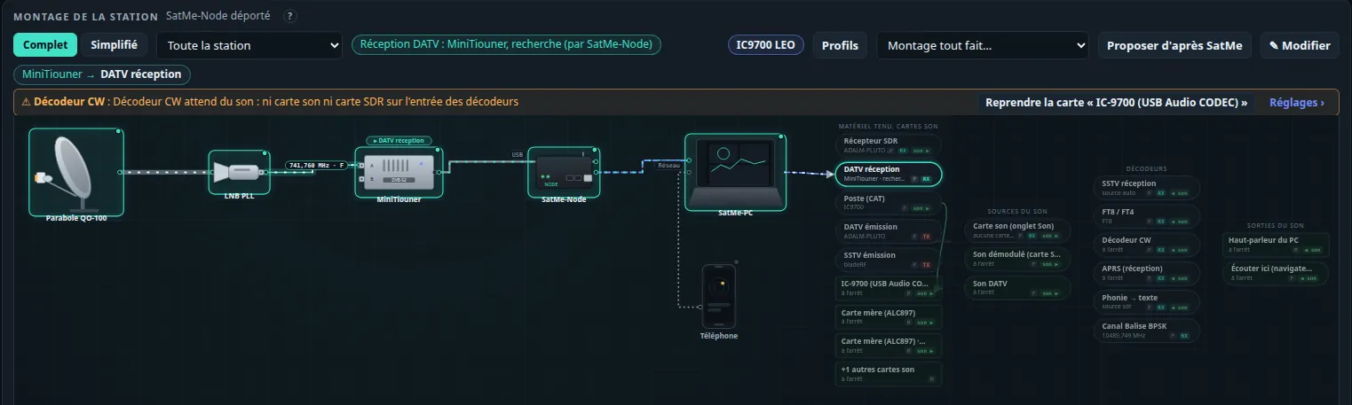Click Proposer d'après SatMe

[1174, 45]
